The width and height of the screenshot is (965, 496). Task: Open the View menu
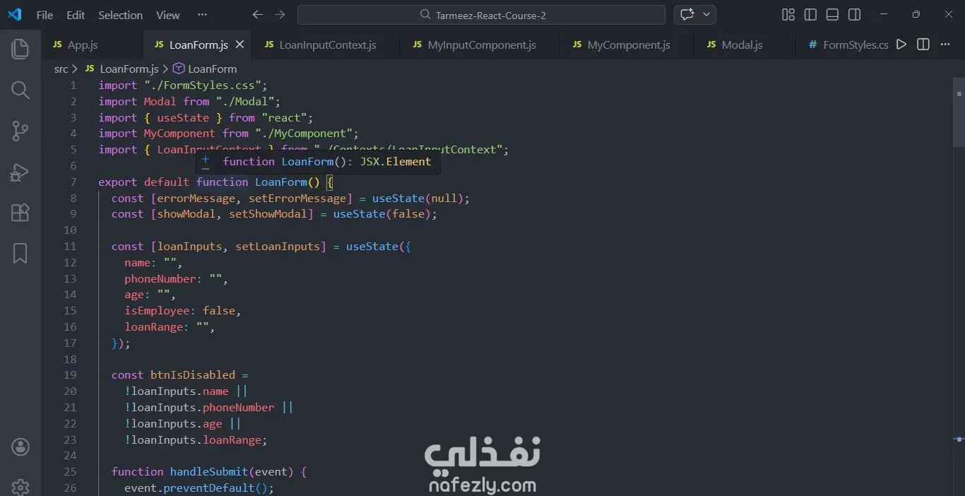(168, 15)
